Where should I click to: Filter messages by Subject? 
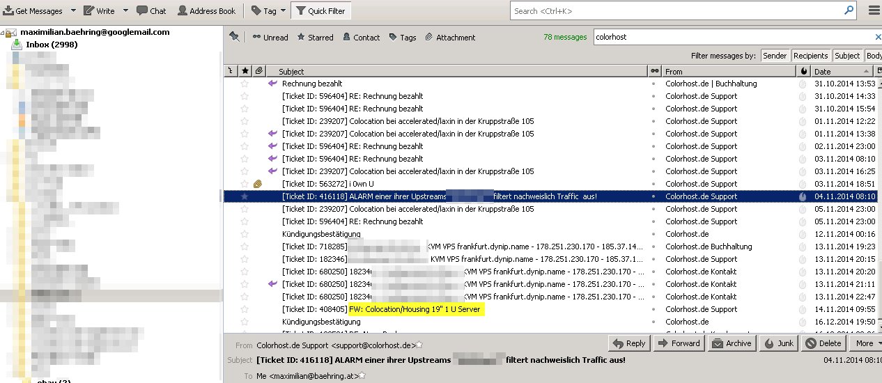[847, 56]
